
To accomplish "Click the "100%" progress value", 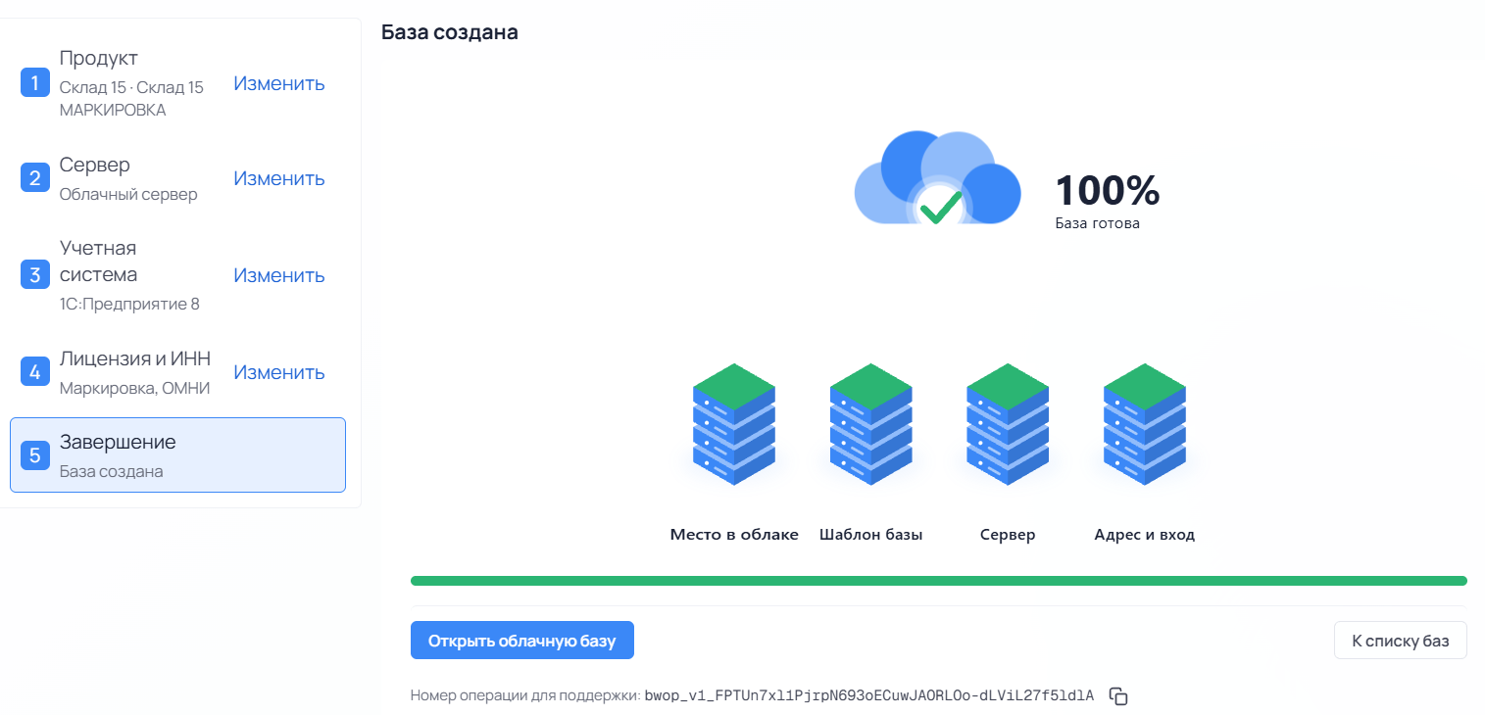I will point(1108,190).
